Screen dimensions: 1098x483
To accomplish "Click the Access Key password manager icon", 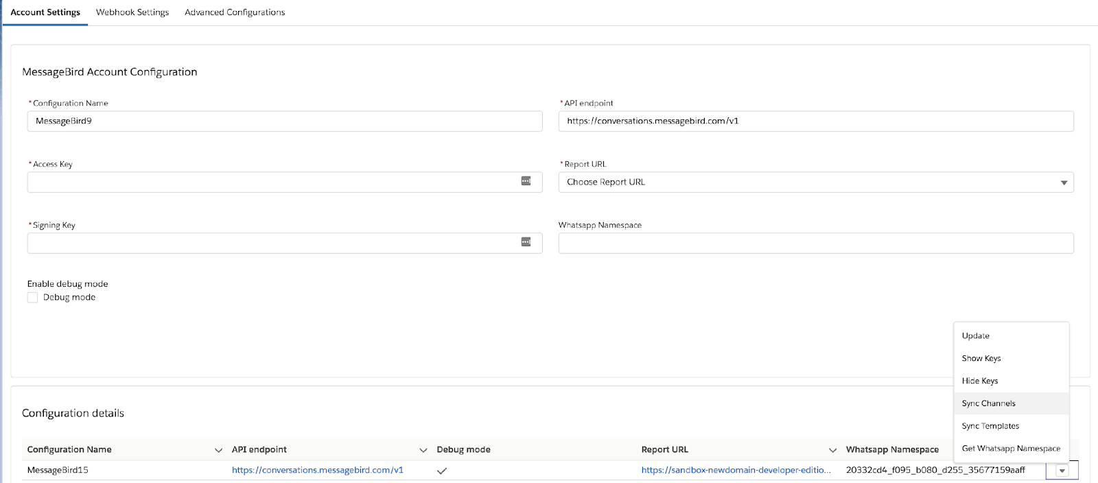I will 526,181.
